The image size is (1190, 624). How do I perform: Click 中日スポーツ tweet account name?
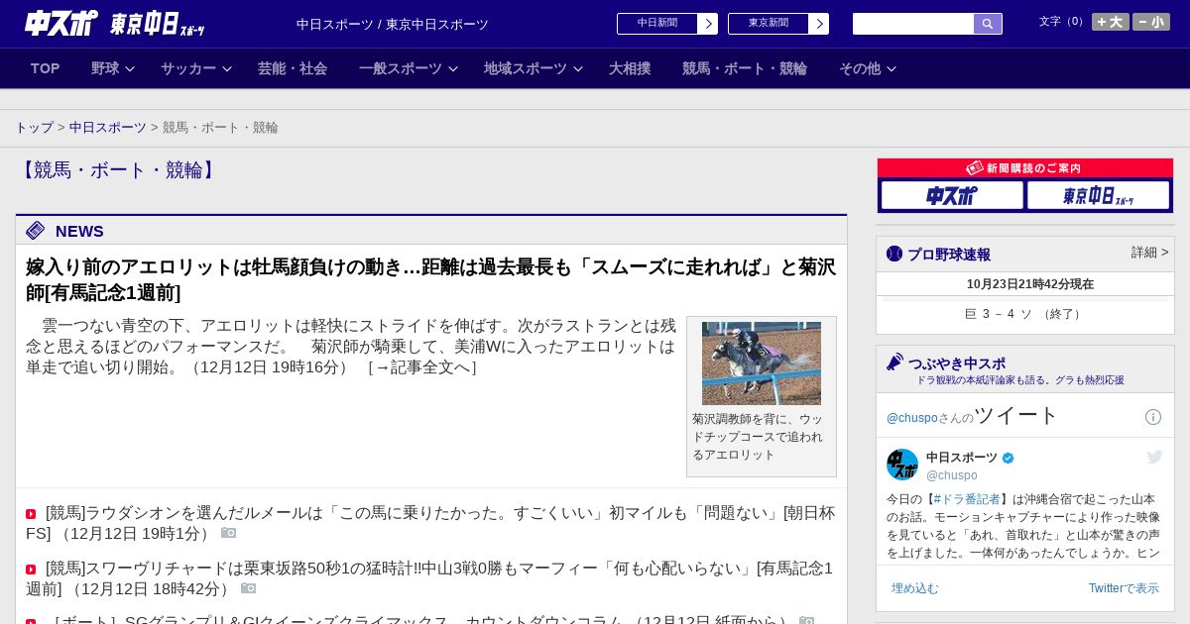[962, 458]
